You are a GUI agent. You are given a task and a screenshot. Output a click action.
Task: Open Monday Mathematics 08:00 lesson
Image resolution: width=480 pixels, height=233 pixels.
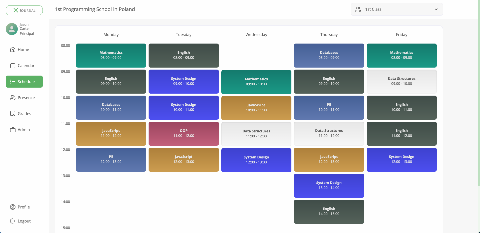click(111, 56)
